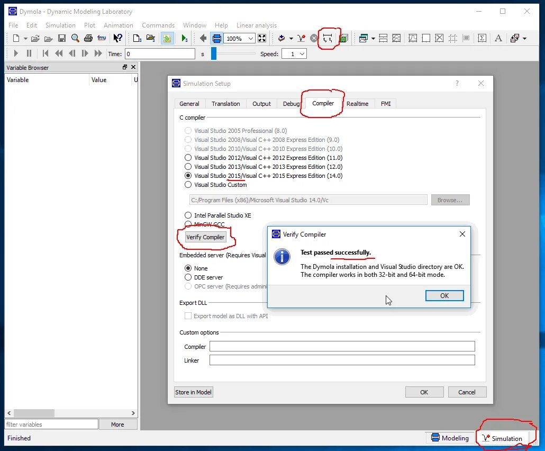Open the Linear analysis menu
The image size is (545, 451).
[x=257, y=25]
